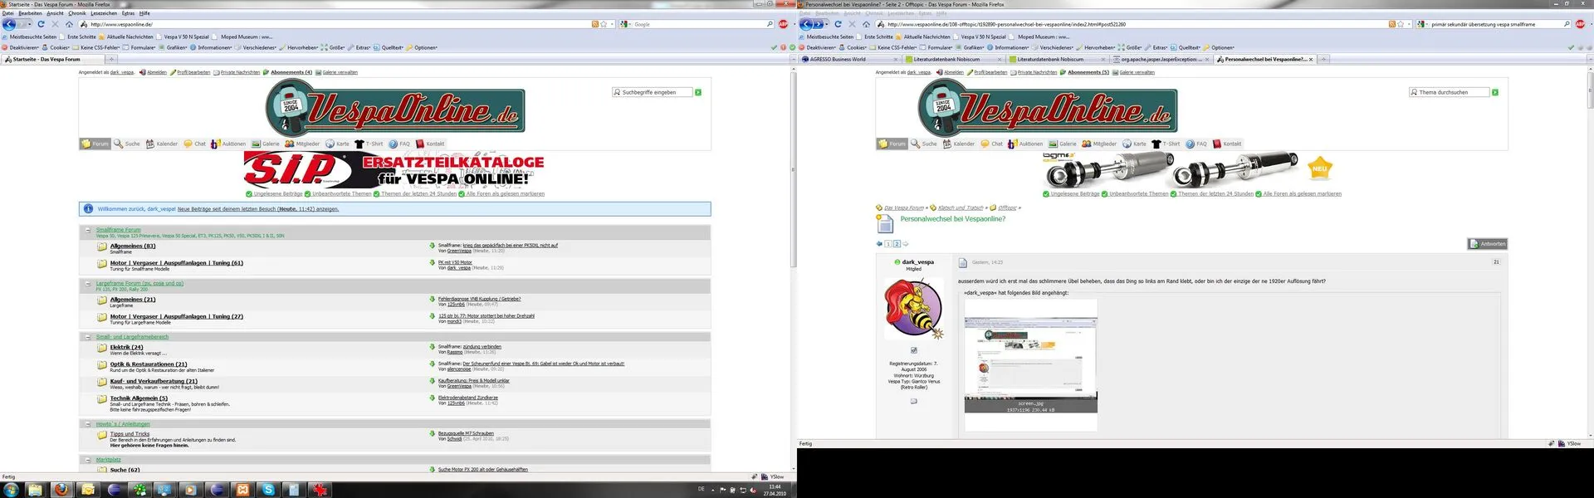Switch to the org.apache.jasper.JasperException tab

pyautogui.click(x=1158, y=59)
